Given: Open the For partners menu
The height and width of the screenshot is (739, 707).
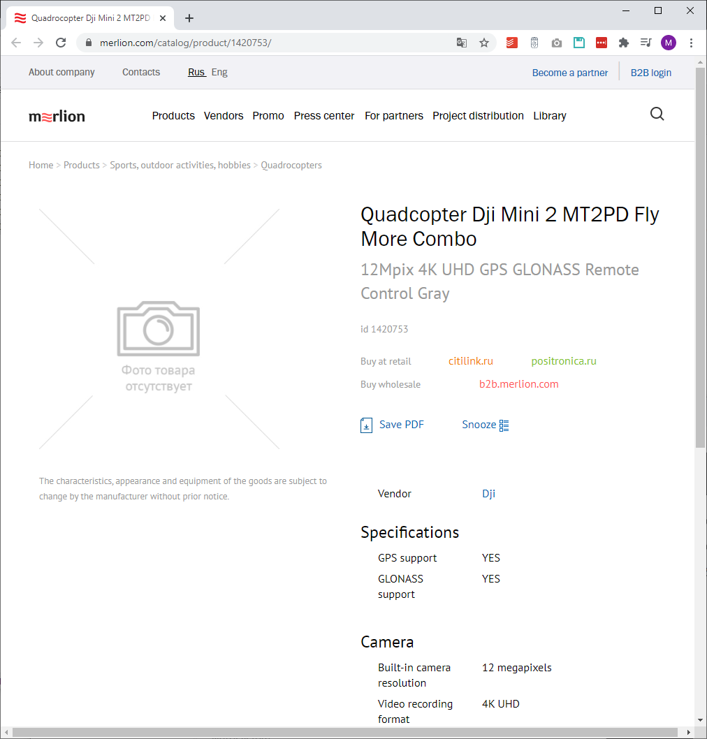Looking at the screenshot, I should coord(393,116).
